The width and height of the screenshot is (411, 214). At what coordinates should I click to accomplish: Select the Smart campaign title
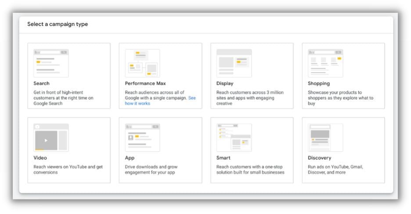pos(224,158)
